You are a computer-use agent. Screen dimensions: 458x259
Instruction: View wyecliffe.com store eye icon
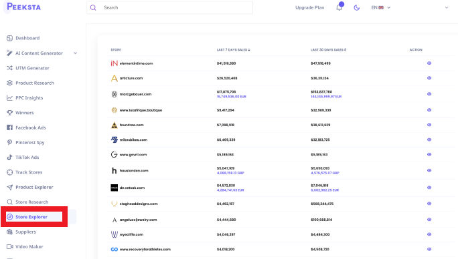point(429,234)
